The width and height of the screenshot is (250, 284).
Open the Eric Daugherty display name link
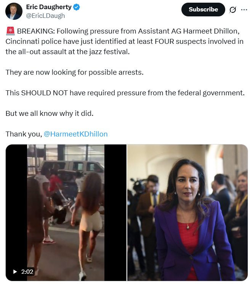coord(49,7)
